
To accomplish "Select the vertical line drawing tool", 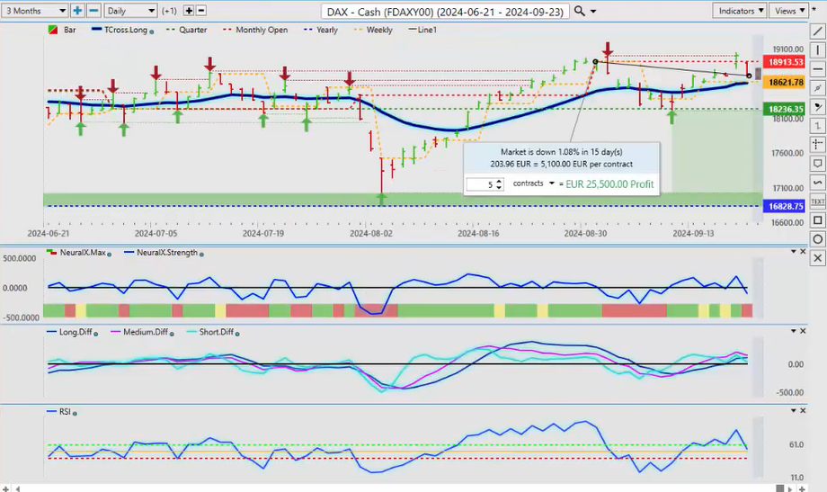I will click(x=817, y=50).
